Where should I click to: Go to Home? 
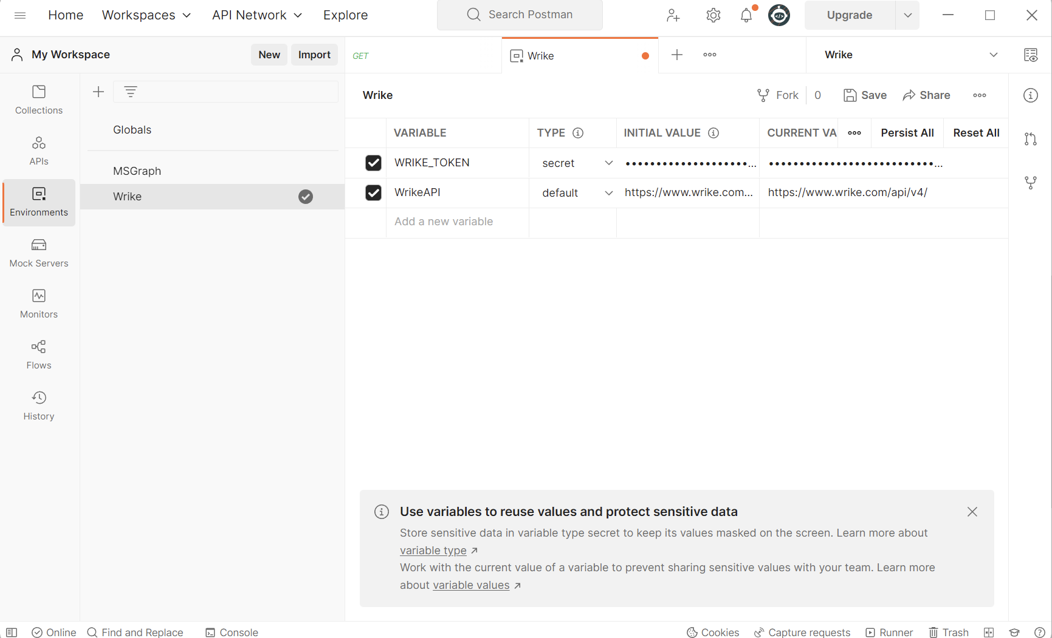point(66,15)
